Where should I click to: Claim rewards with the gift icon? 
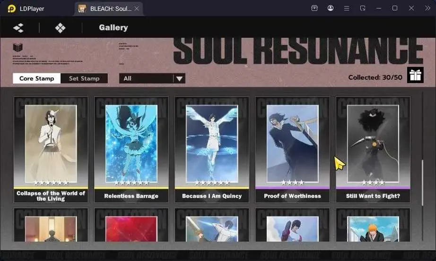(415, 75)
